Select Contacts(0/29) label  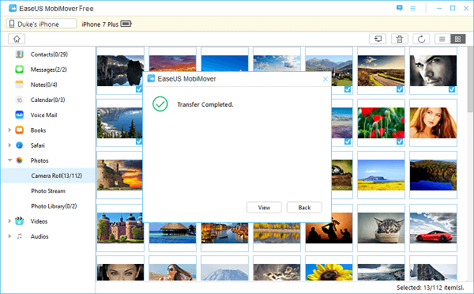click(x=49, y=55)
